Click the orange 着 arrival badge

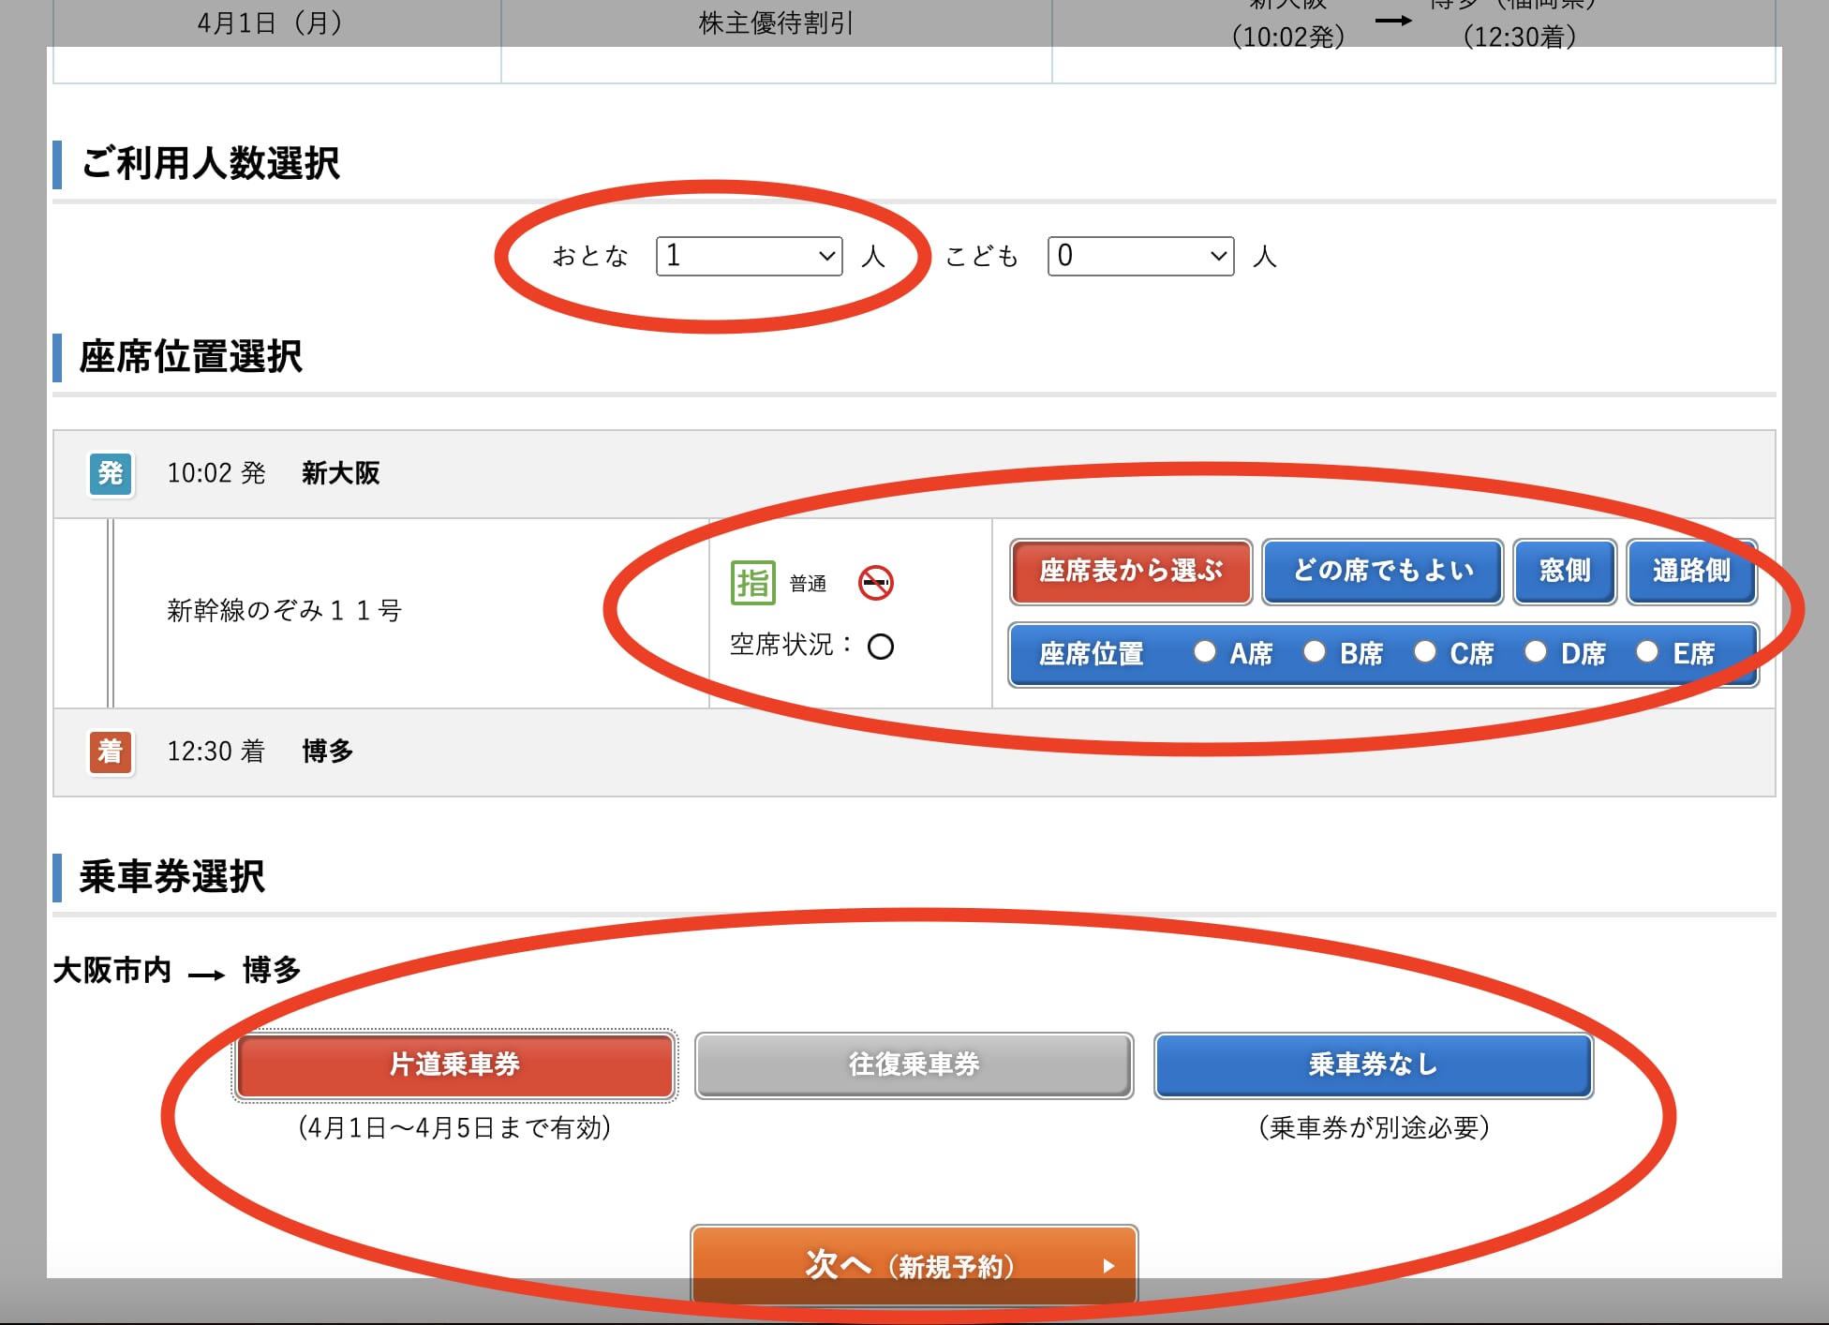(110, 752)
